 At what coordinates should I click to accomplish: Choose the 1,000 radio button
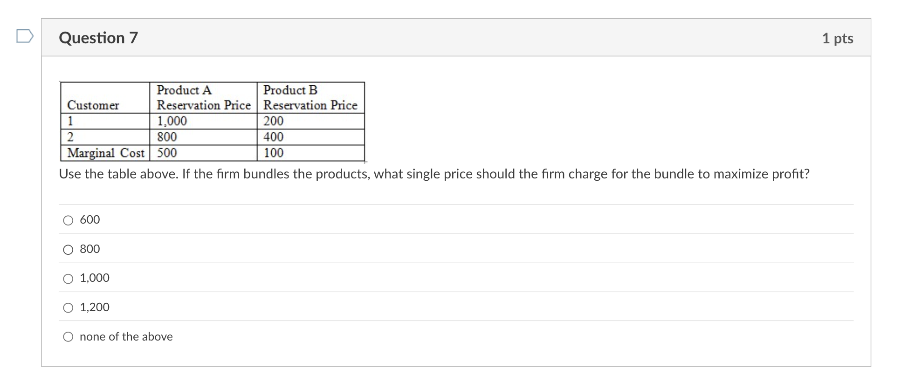(68, 279)
